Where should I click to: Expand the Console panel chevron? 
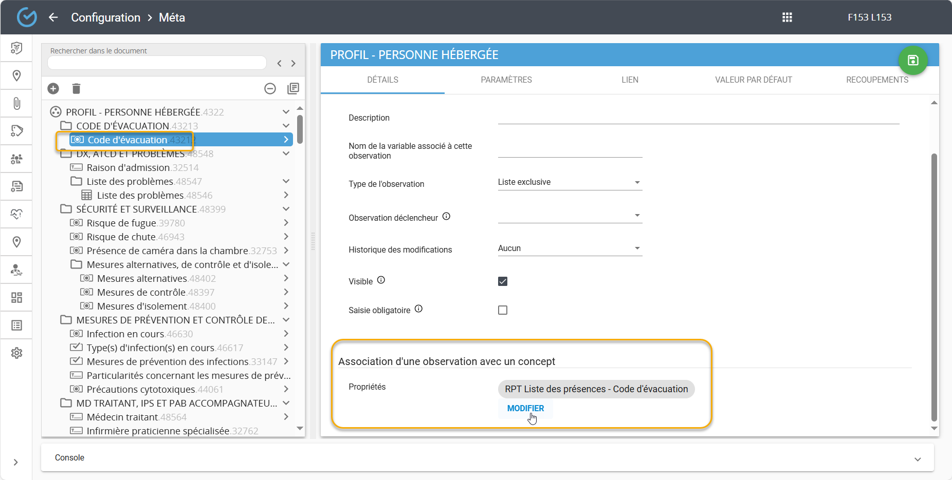(x=918, y=459)
